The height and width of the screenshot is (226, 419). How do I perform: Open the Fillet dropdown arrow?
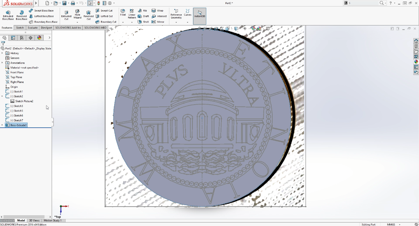click(x=123, y=22)
